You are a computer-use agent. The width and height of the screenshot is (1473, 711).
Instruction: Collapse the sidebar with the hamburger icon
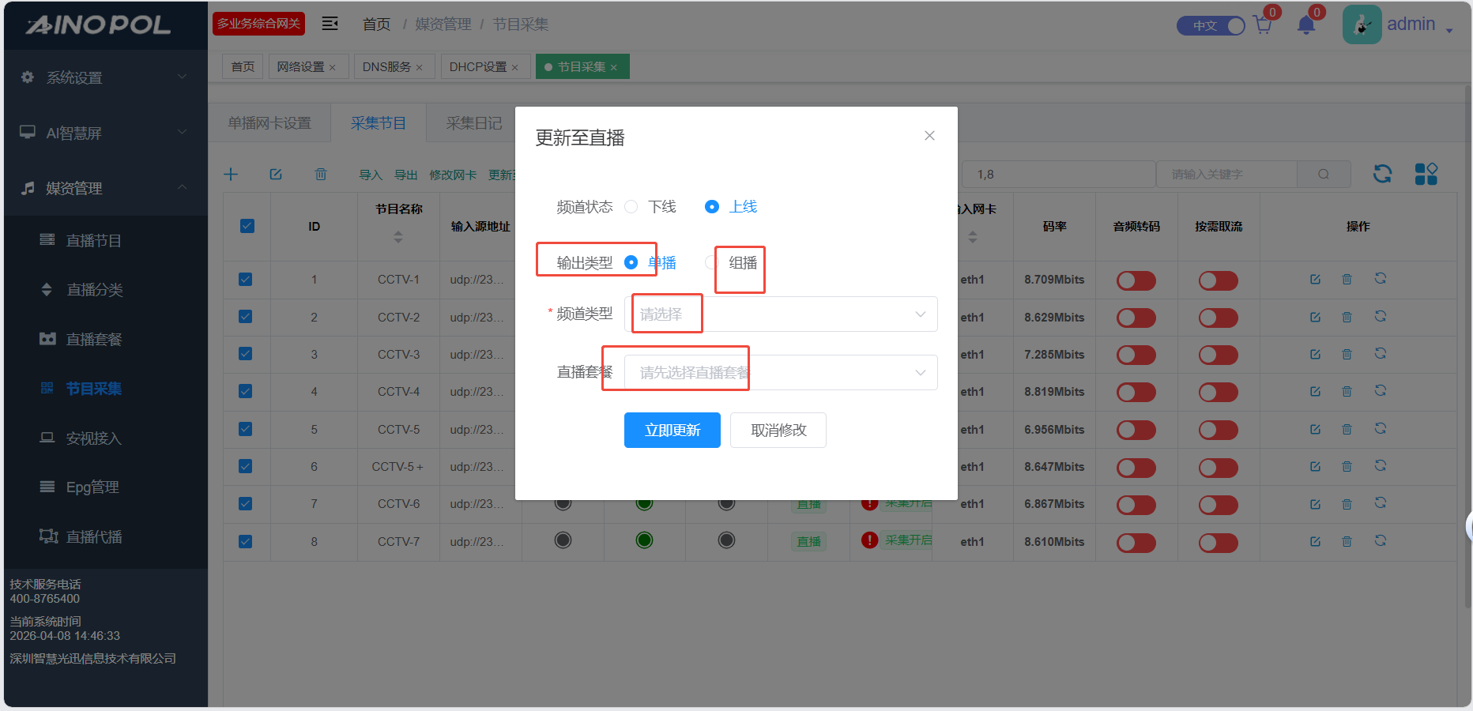tap(330, 24)
